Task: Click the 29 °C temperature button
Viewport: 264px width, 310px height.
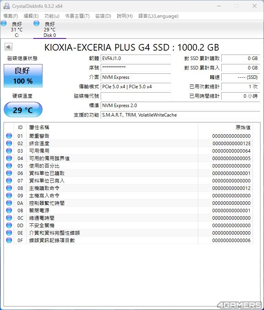Action: click(23, 110)
